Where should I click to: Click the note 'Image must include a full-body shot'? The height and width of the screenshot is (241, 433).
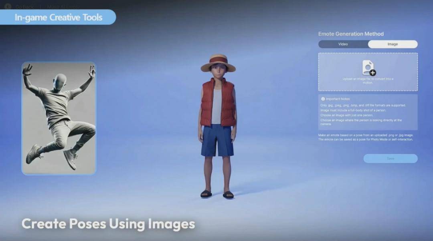click(x=353, y=110)
